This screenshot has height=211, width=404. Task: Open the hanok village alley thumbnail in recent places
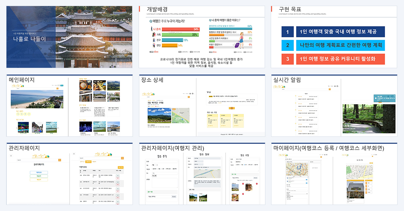pos(37,127)
